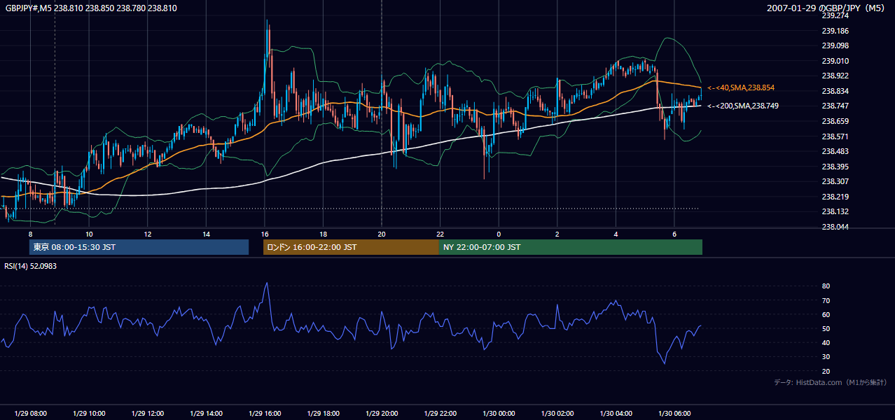This screenshot has width=895, height=420.
Task: Click the 1/29 08:00 bottom date label
Action: [x=30, y=413]
